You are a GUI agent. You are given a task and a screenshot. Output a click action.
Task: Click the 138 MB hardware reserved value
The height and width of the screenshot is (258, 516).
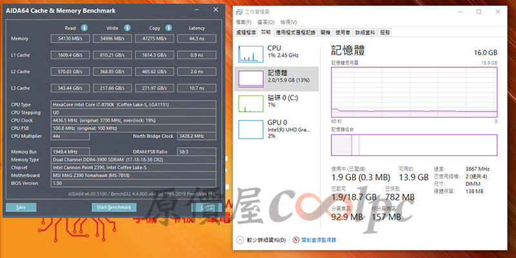click(x=475, y=191)
